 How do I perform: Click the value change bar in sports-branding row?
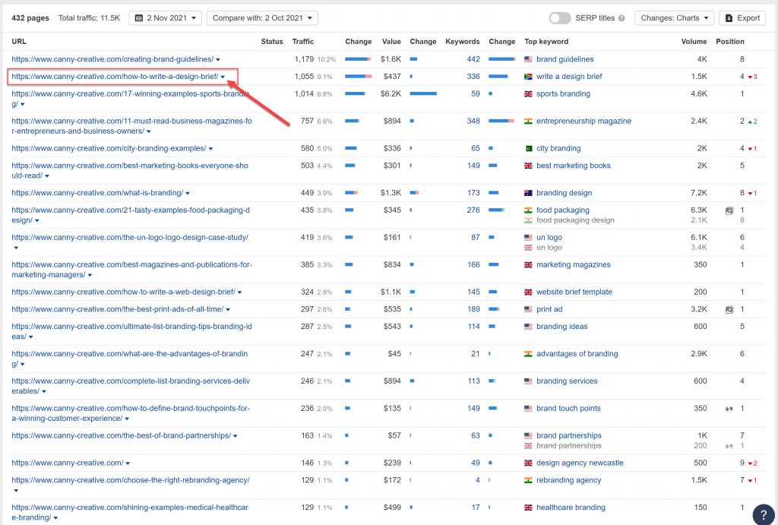click(423, 93)
